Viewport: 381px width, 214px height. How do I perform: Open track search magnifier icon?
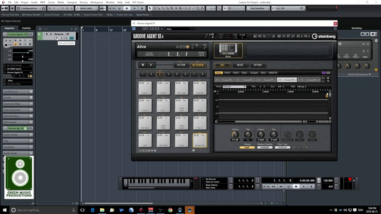[x=76, y=29]
